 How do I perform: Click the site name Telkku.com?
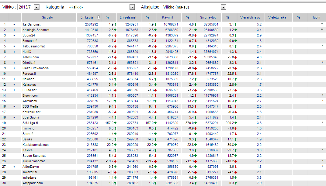(30, 57)
